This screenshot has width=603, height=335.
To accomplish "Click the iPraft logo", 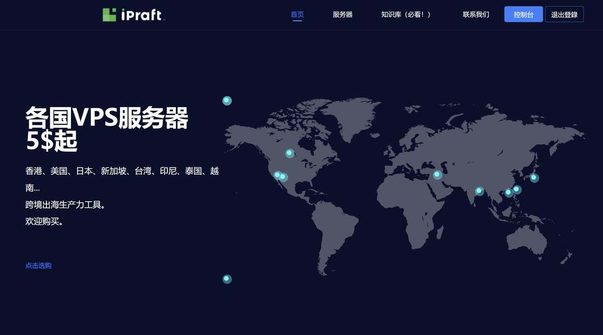I will pos(134,14).
